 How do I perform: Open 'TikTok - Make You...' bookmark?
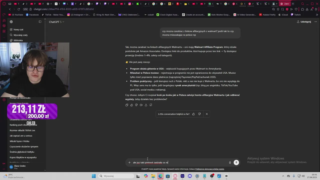pos(53,15)
